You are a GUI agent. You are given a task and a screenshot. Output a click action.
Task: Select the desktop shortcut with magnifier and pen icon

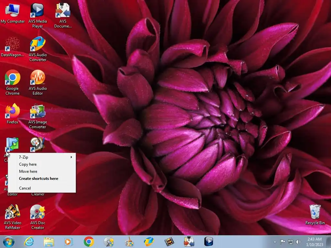(37, 144)
